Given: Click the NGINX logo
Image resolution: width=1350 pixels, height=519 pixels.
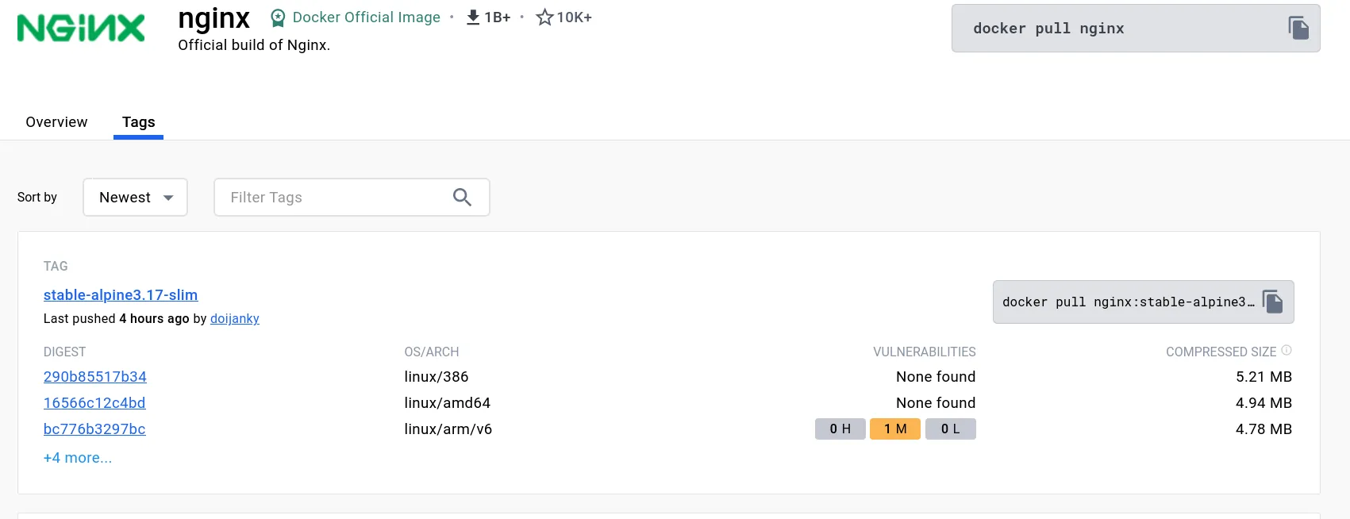Looking at the screenshot, I should point(81,28).
